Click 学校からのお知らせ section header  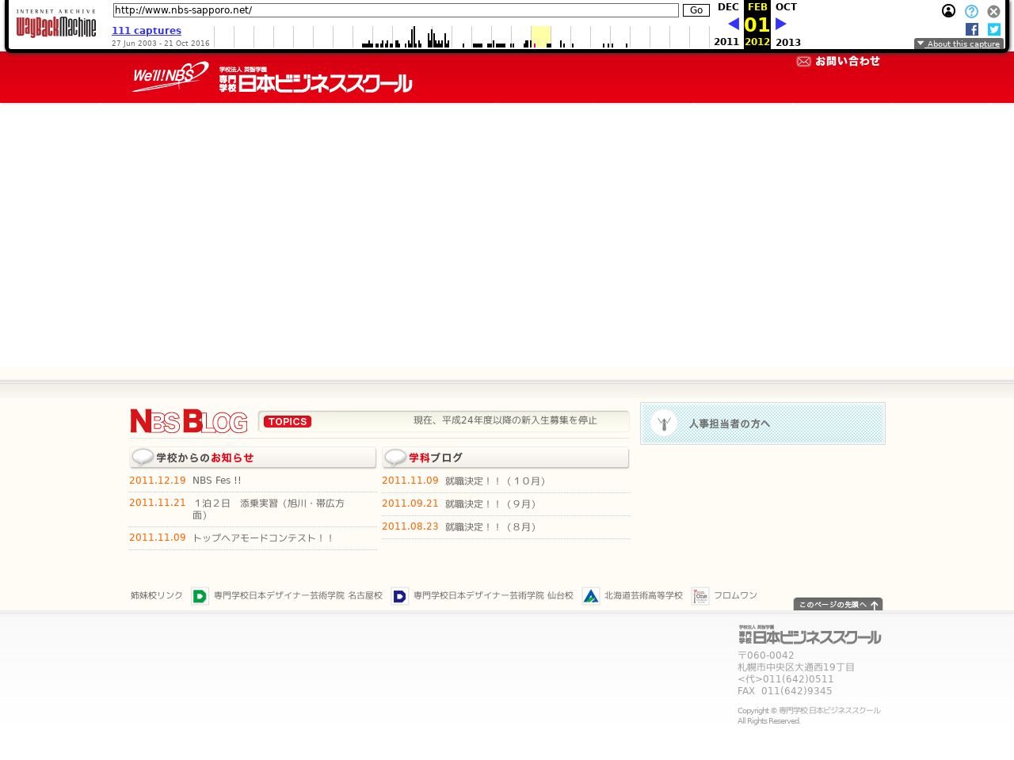point(253,458)
